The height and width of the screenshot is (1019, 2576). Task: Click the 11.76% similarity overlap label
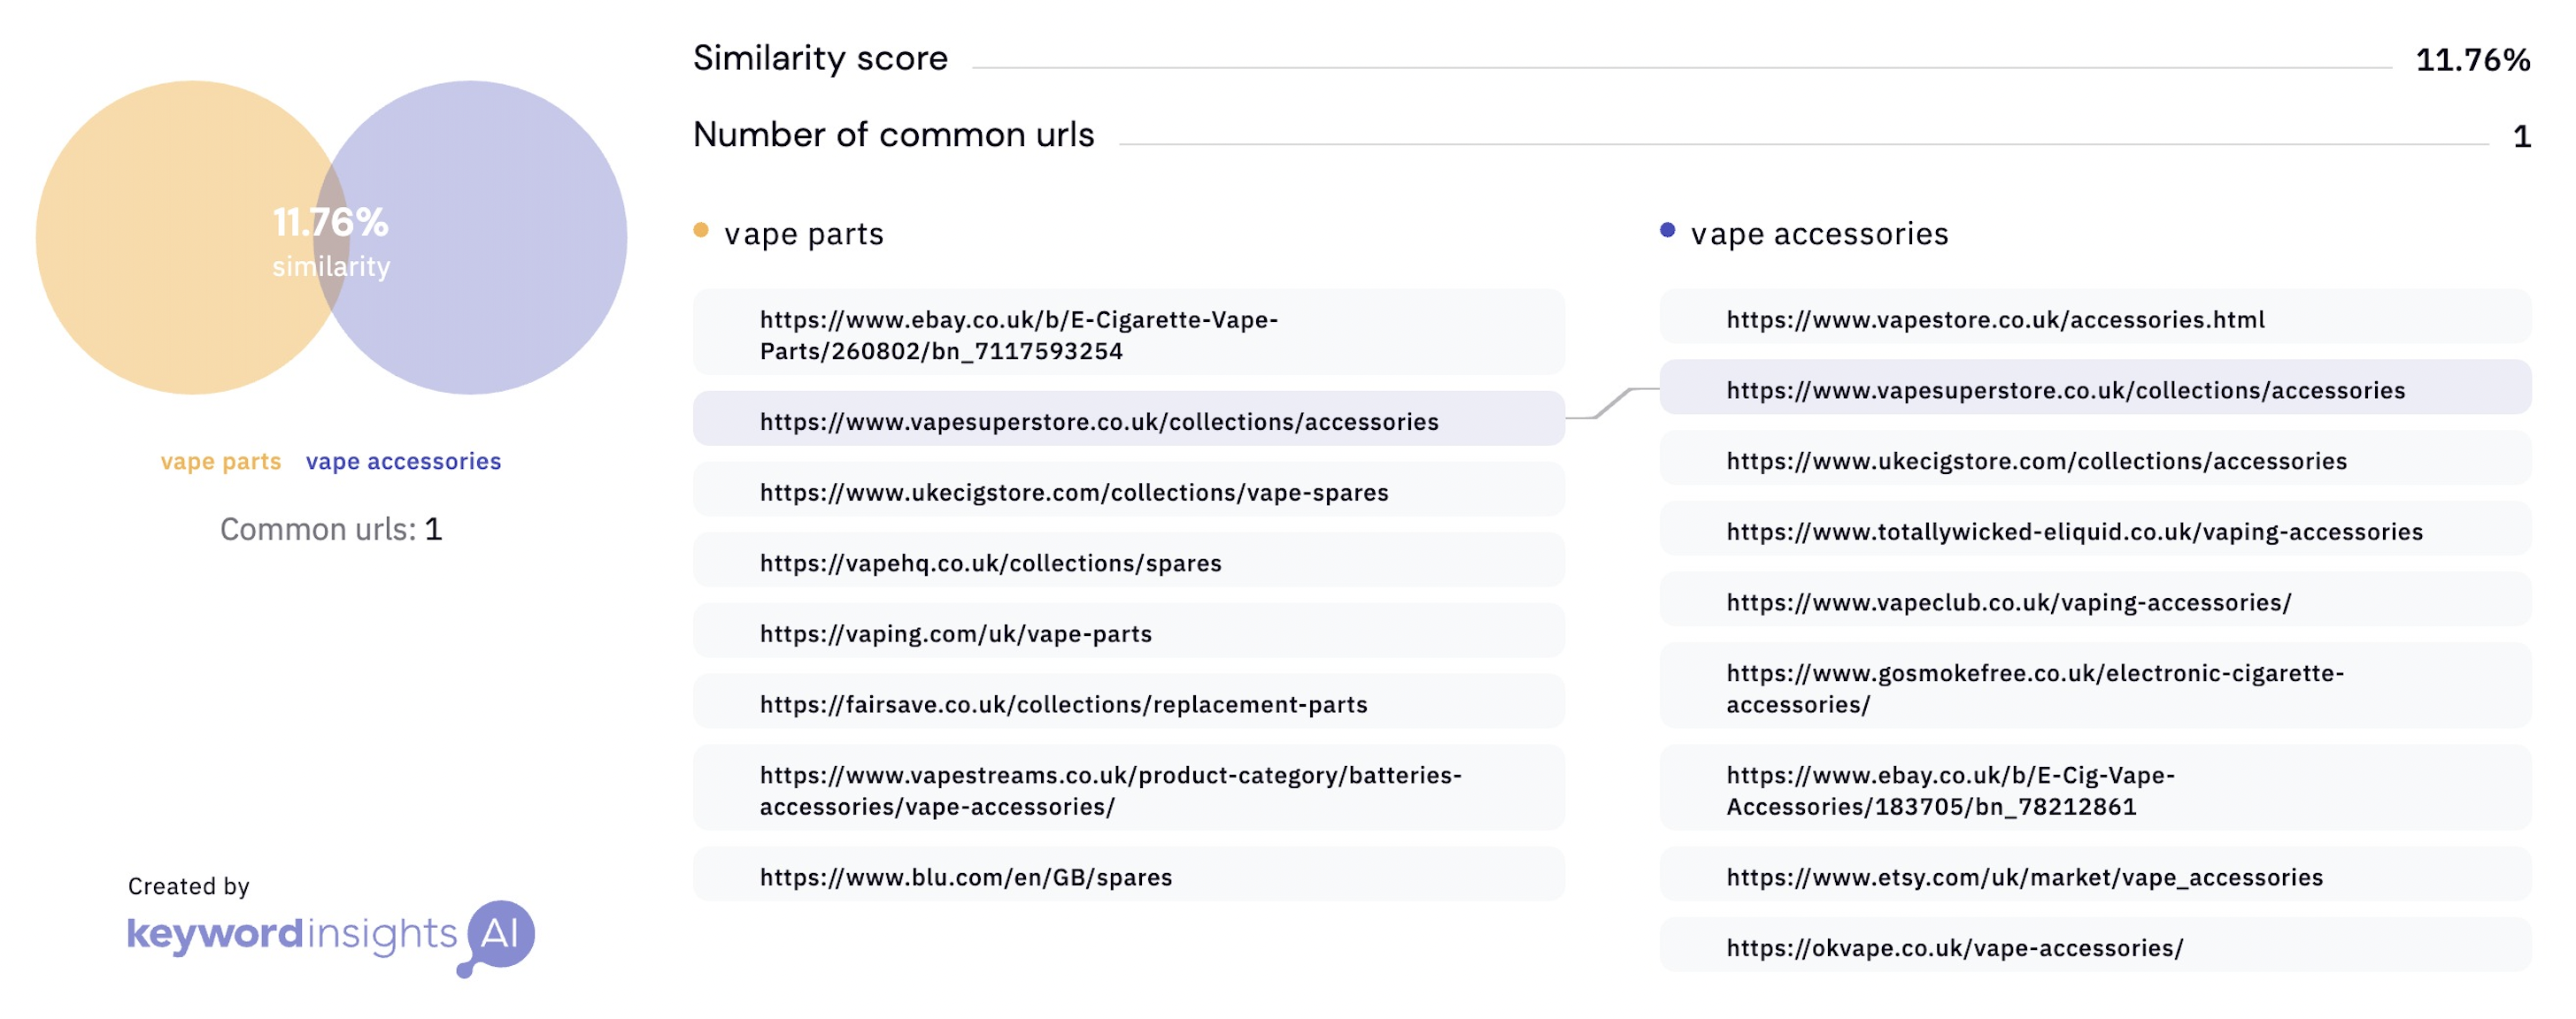pyautogui.click(x=331, y=241)
